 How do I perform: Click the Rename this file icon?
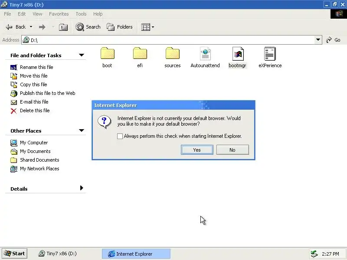point(13,67)
